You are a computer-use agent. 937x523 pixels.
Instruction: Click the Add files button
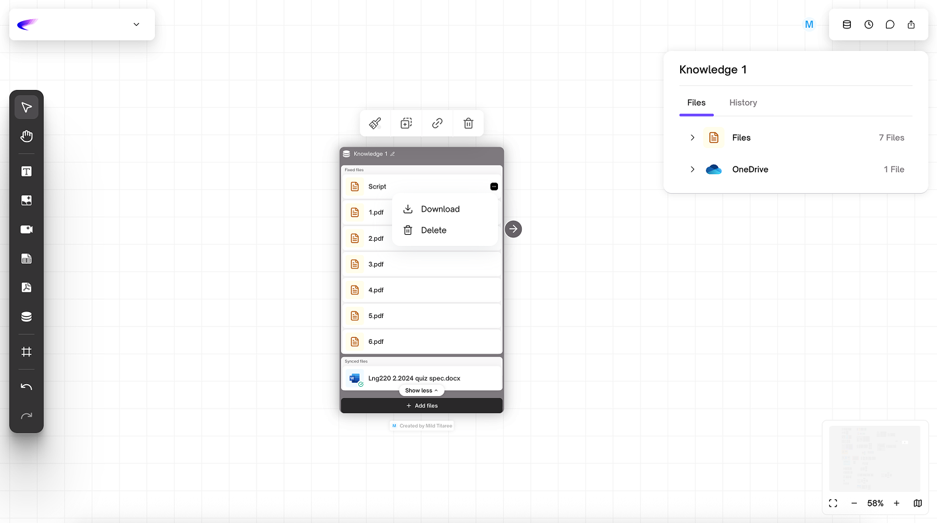tap(422, 405)
